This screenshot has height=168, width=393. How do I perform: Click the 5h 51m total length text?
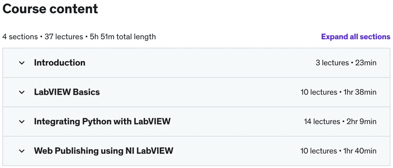[123, 37]
